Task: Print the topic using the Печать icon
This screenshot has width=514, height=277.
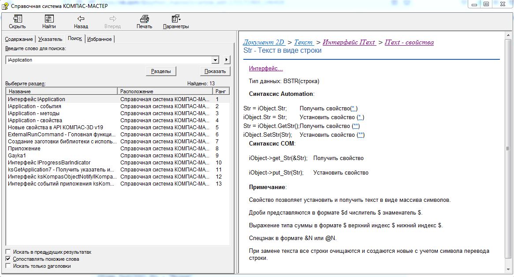Action: [x=144, y=19]
